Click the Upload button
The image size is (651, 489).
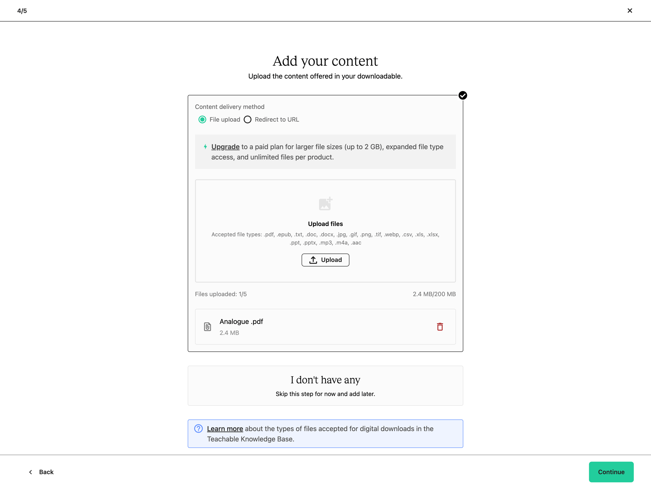pyautogui.click(x=325, y=260)
